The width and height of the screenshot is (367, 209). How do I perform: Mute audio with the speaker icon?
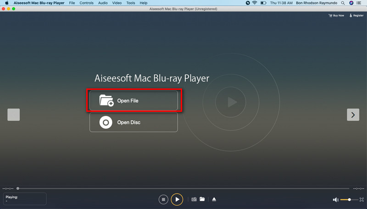coord(335,200)
